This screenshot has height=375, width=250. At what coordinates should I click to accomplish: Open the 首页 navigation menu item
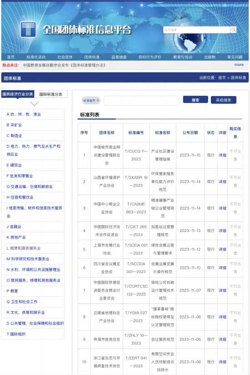click(11, 57)
